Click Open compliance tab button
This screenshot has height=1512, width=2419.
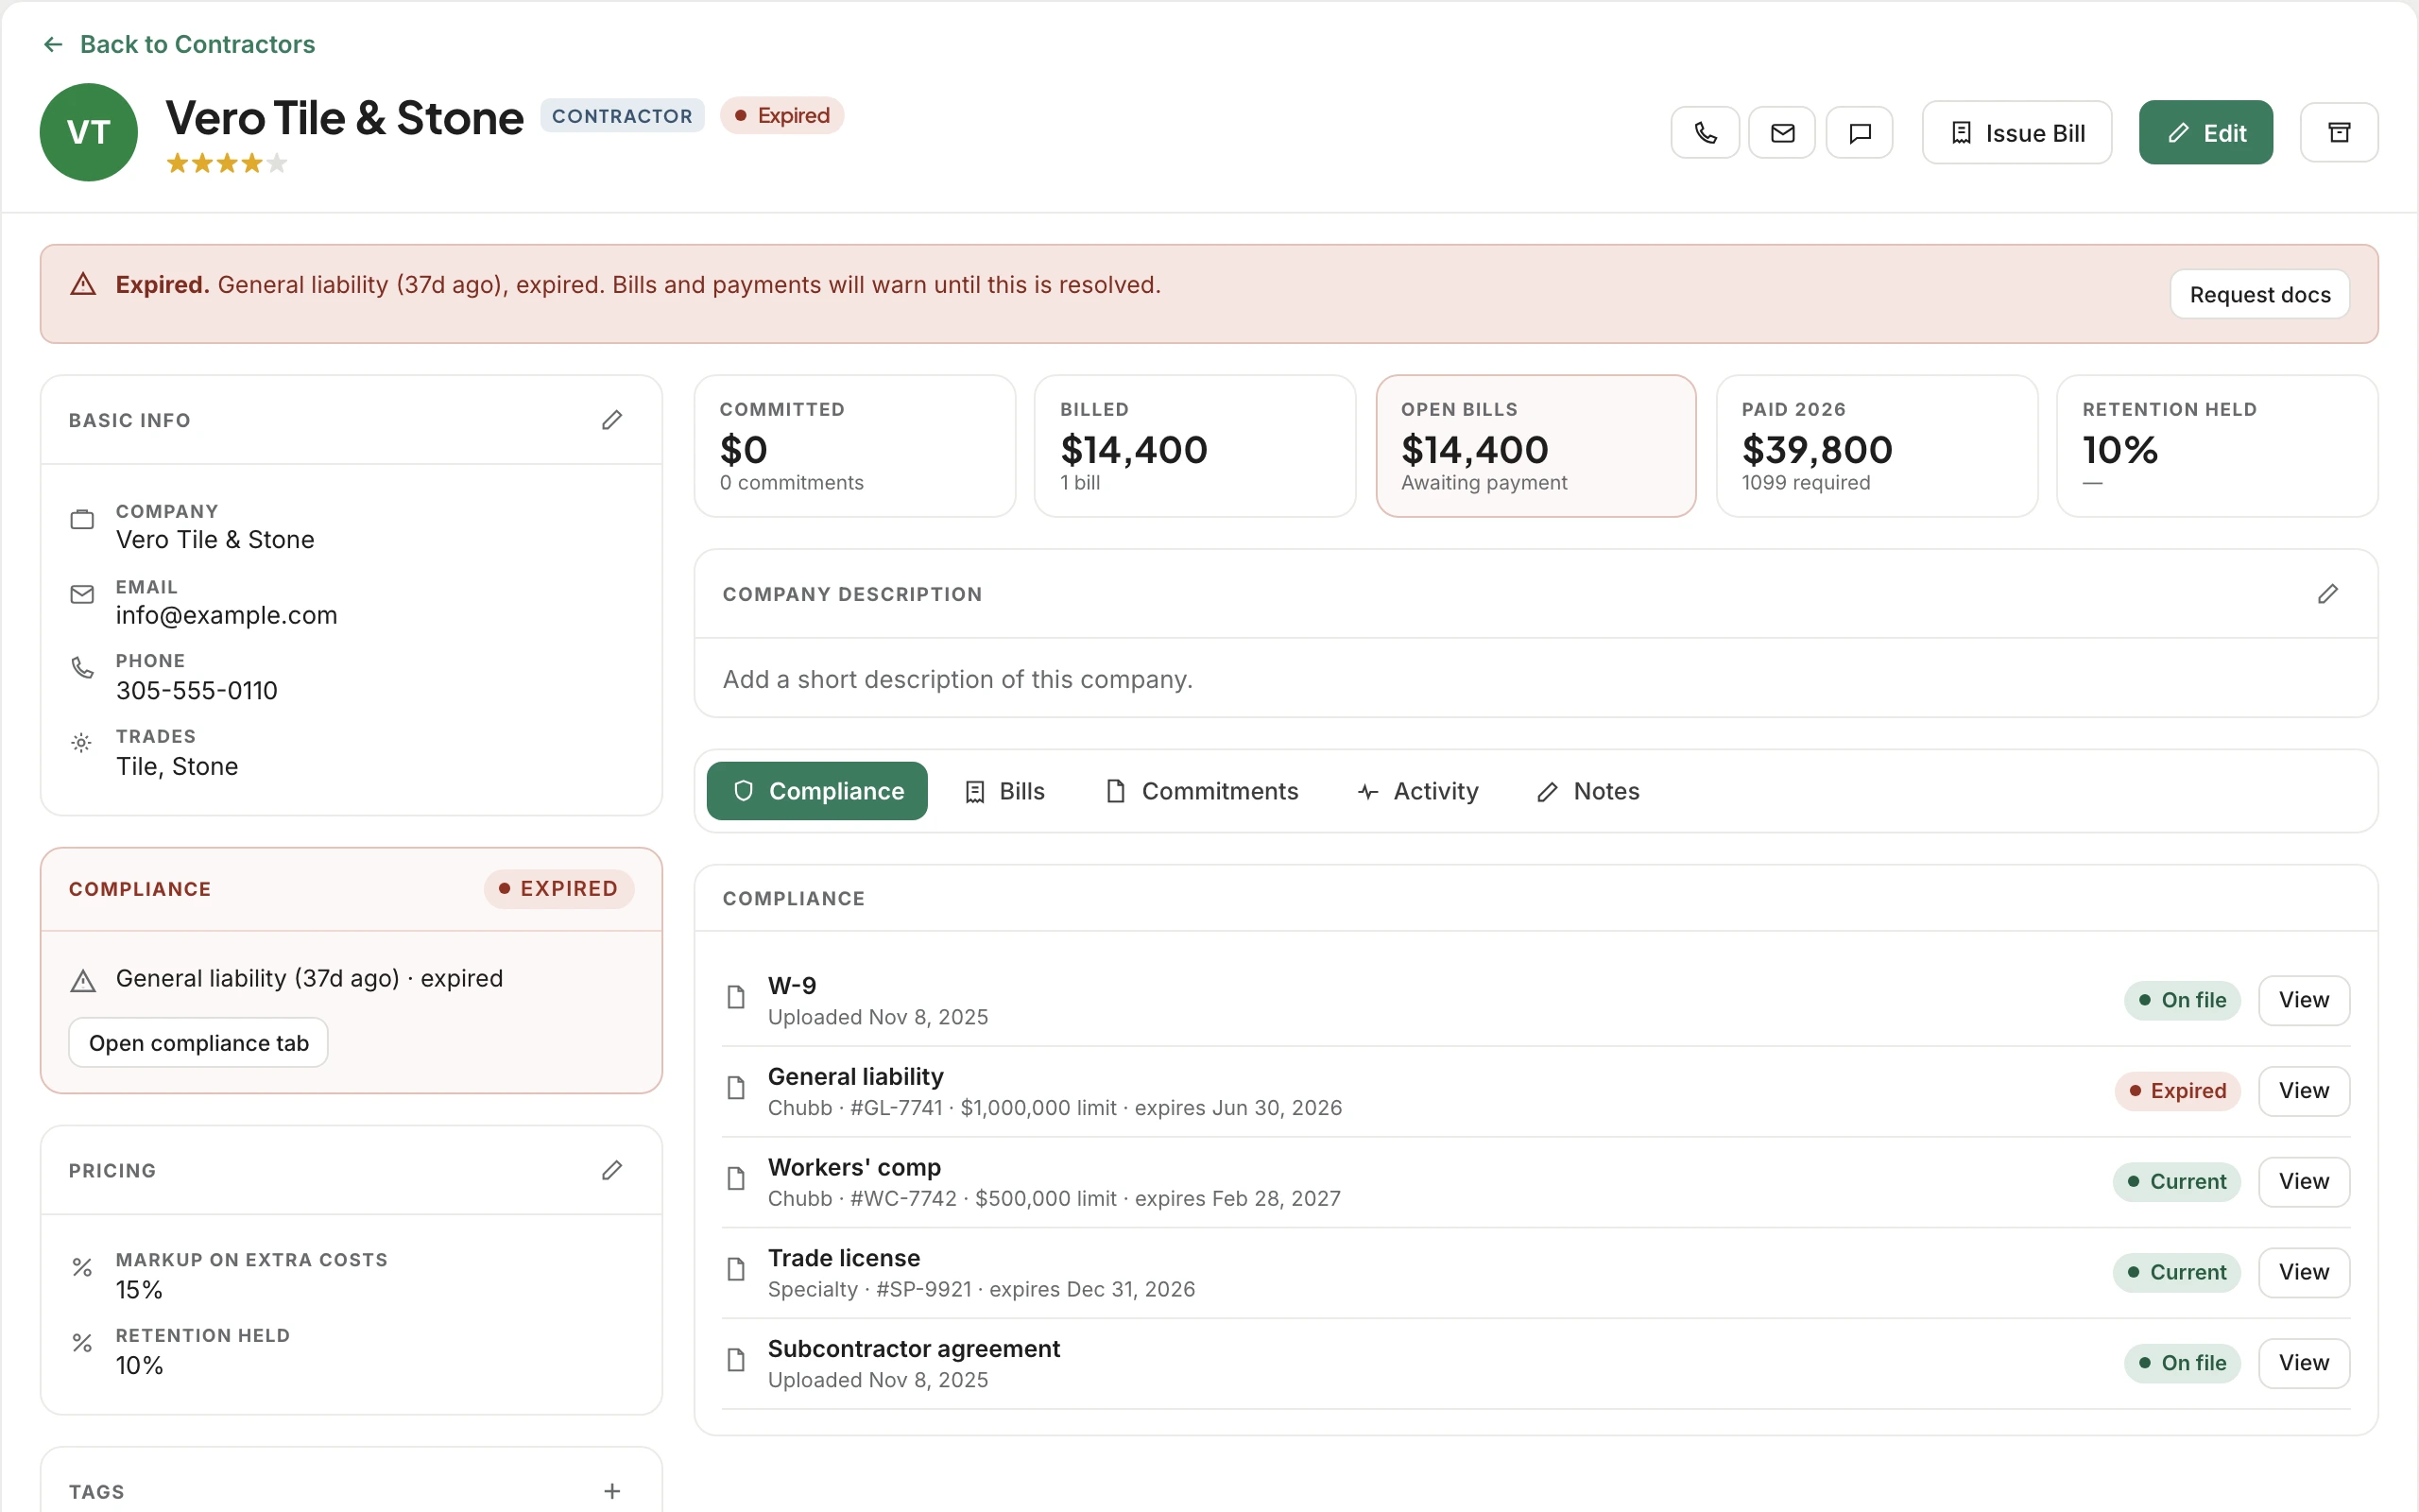pyautogui.click(x=197, y=1043)
